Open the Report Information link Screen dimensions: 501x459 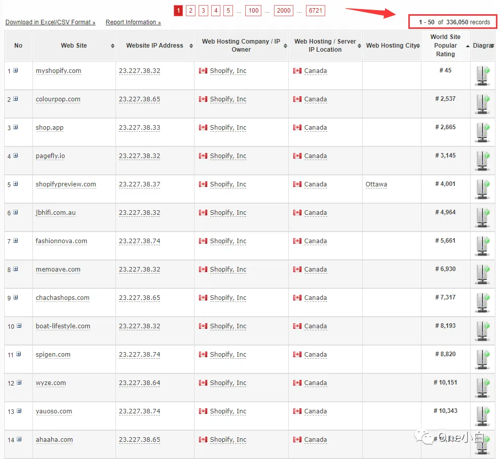click(x=133, y=22)
